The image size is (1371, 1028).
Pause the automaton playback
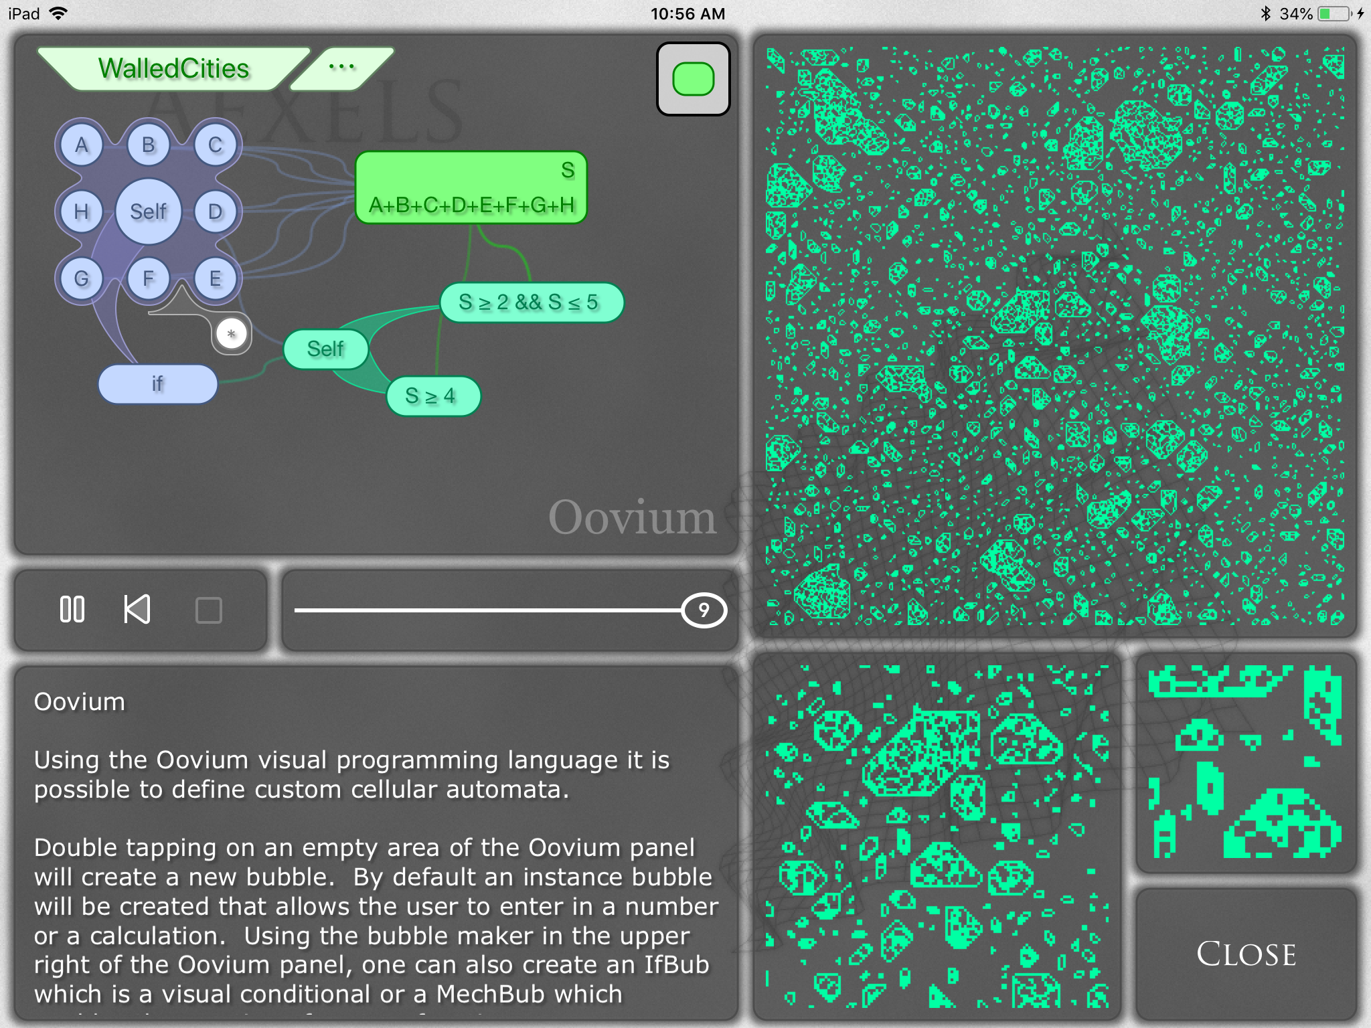point(72,610)
